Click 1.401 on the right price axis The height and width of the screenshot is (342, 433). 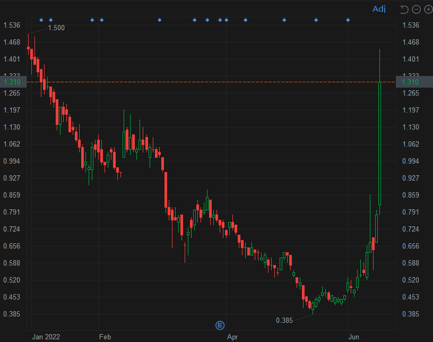click(411, 59)
